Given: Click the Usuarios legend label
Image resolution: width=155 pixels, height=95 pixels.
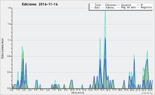Looking at the screenshot, I should pyautogui.click(x=126, y=5).
